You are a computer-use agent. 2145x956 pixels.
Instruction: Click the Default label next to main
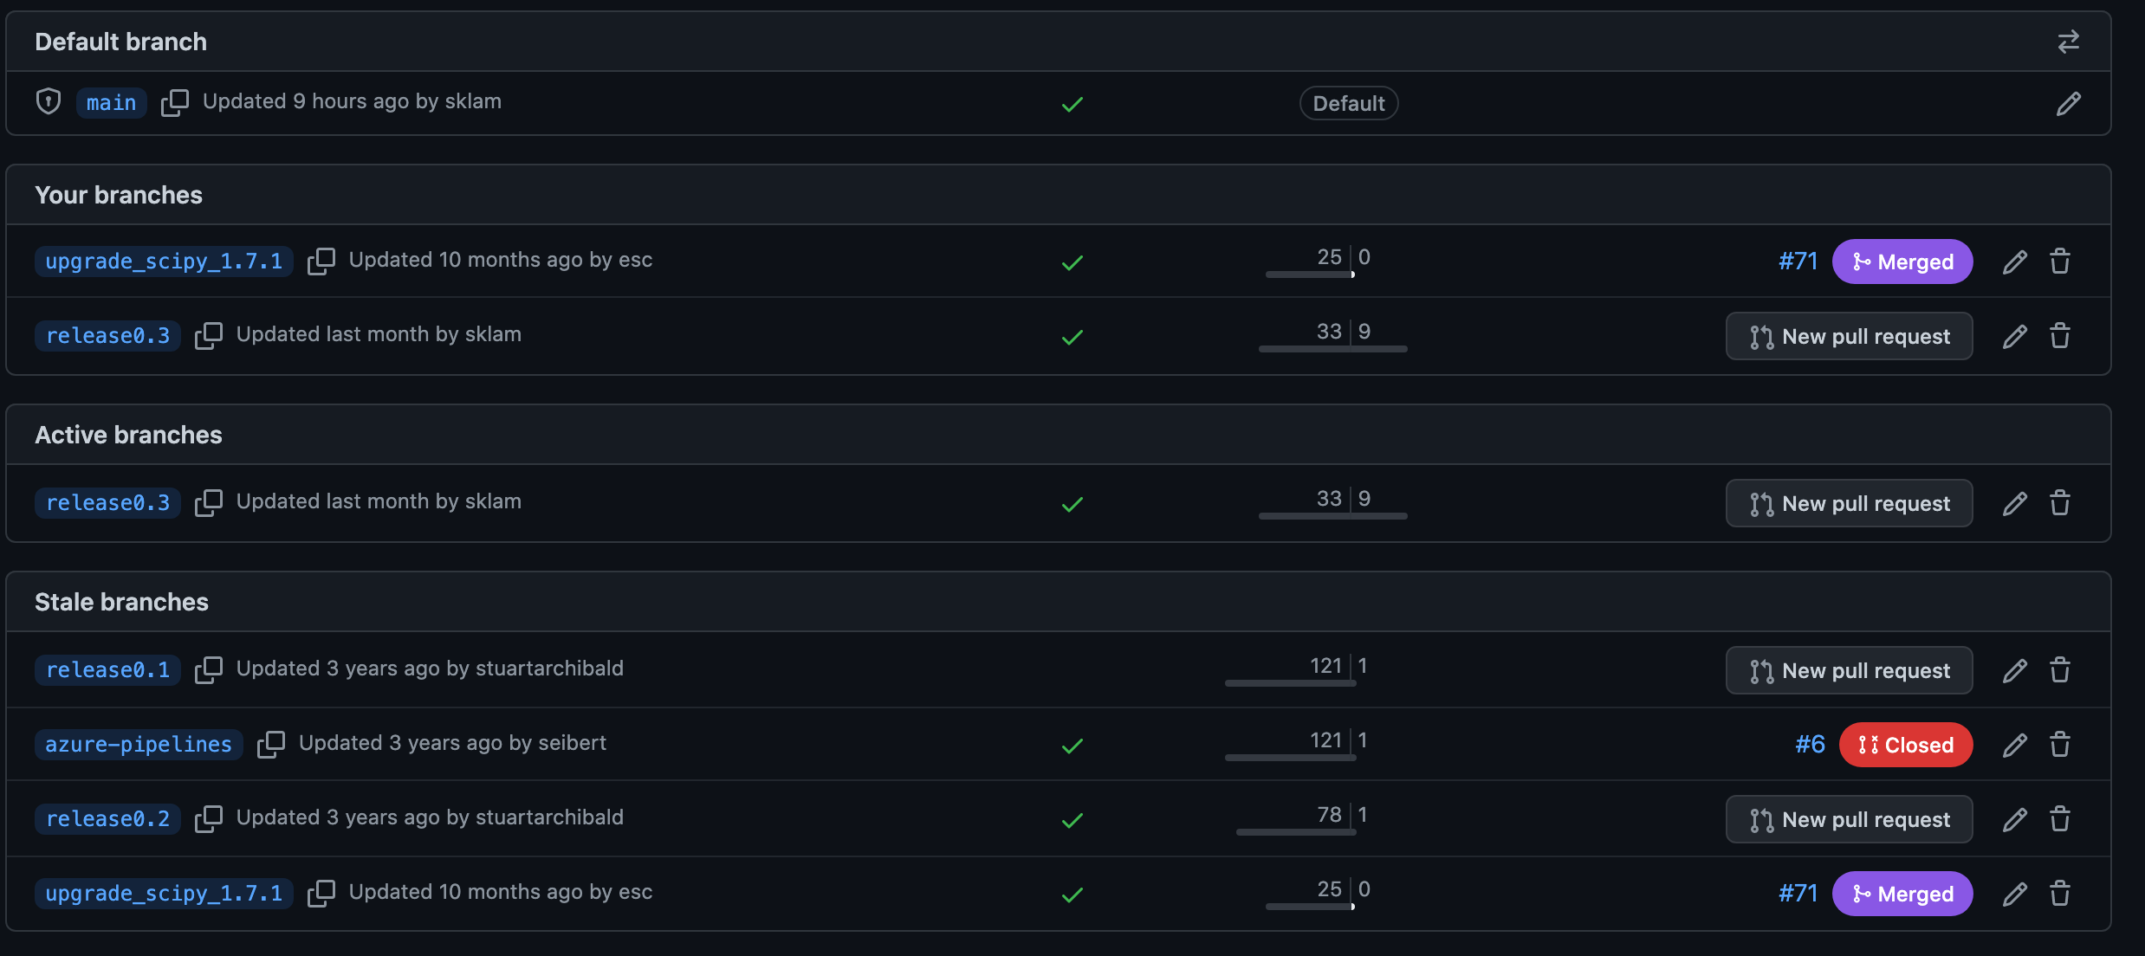point(1348,103)
